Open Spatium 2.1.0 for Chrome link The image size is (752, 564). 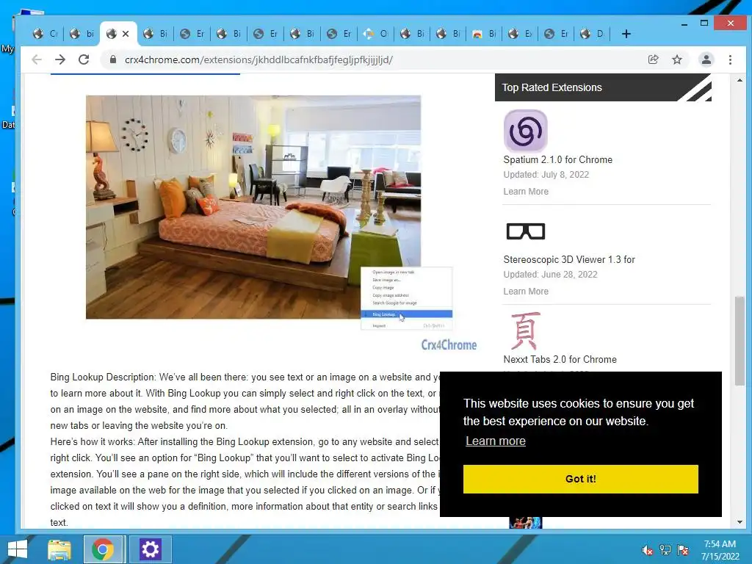(x=558, y=159)
